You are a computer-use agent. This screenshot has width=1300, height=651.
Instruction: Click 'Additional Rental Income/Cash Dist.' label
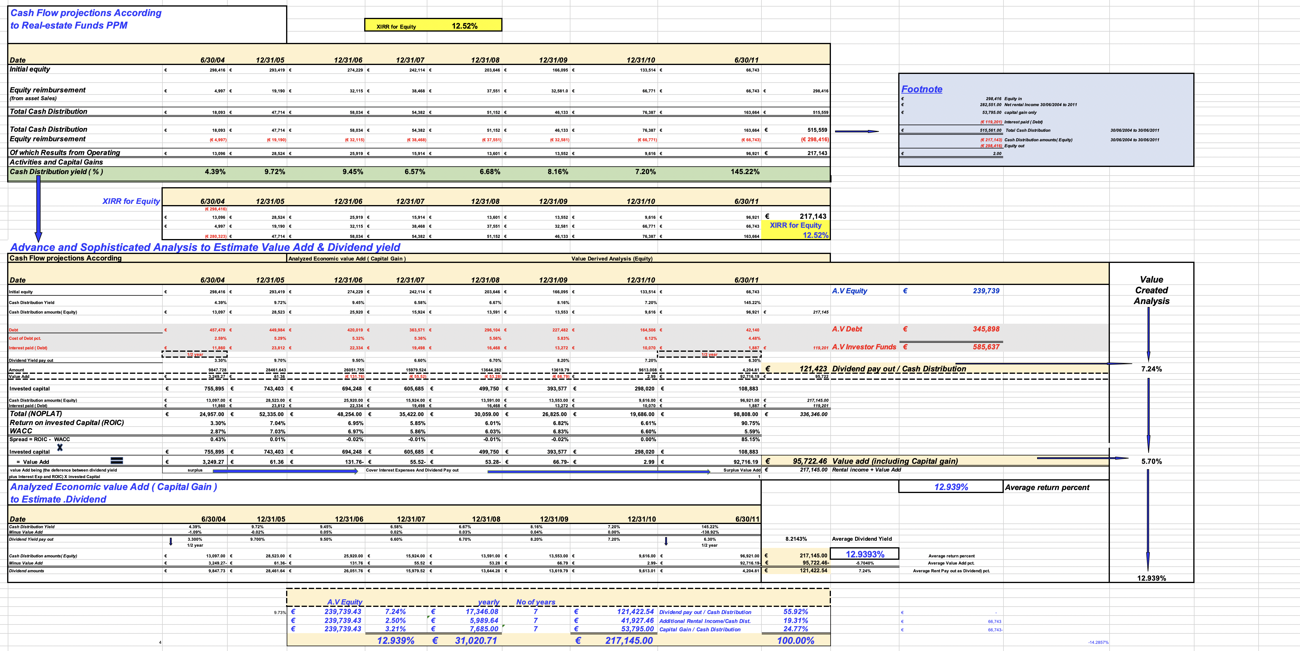(705, 621)
